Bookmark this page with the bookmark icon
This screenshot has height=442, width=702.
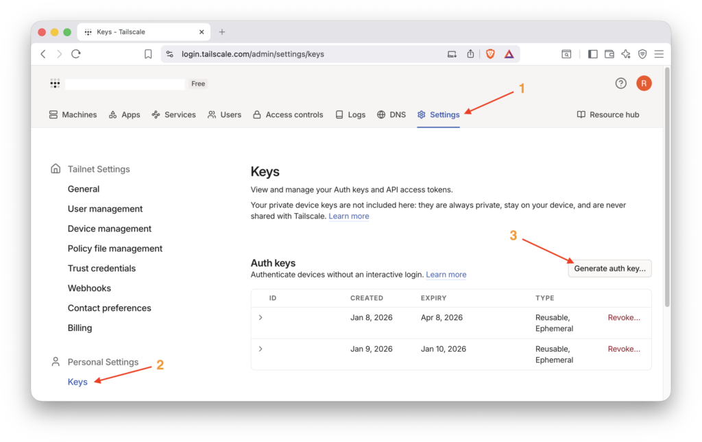(148, 54)
